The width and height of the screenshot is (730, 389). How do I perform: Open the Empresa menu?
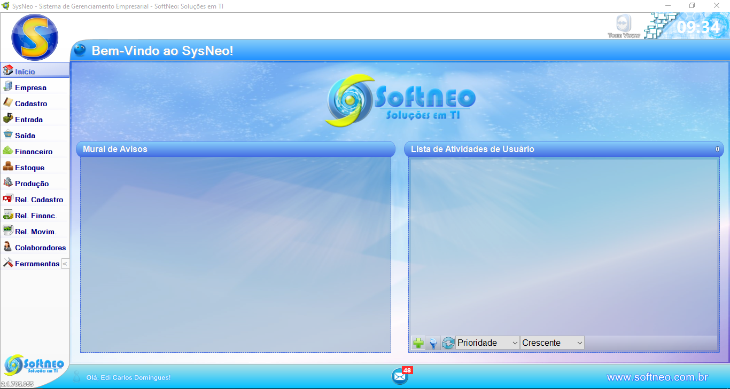pos(30,88)
